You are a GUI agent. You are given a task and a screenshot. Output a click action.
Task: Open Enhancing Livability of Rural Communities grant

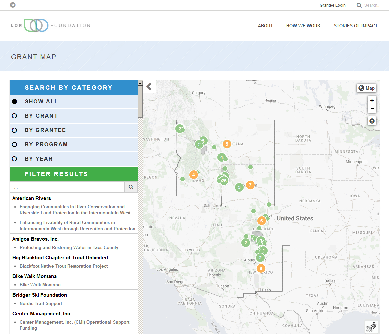77,226
